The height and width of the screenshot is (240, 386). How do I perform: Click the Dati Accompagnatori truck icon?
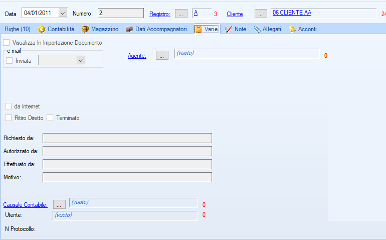(x=129, y=29)
